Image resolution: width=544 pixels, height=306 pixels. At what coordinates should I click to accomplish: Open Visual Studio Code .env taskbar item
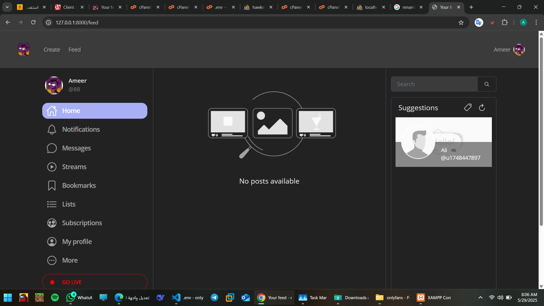tap(188, 297)
